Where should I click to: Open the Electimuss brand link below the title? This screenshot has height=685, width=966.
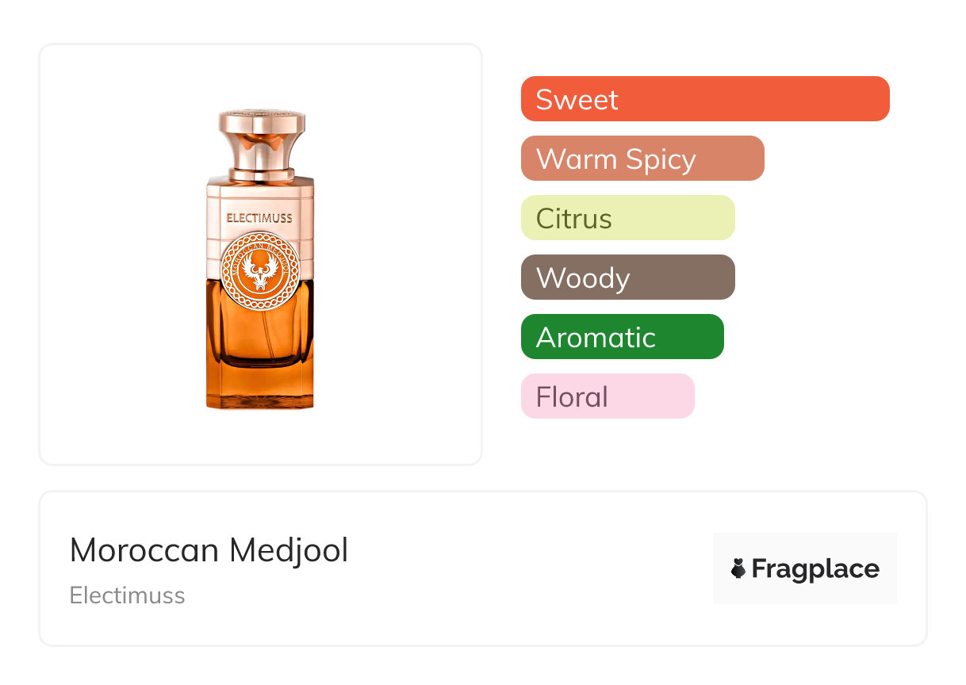point(127,595)
